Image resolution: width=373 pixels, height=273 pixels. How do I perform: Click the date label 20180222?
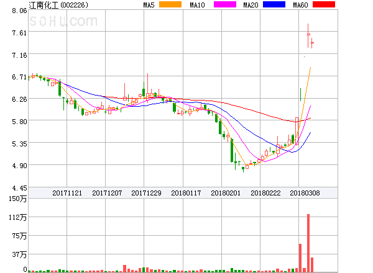(x=265, y=193)
